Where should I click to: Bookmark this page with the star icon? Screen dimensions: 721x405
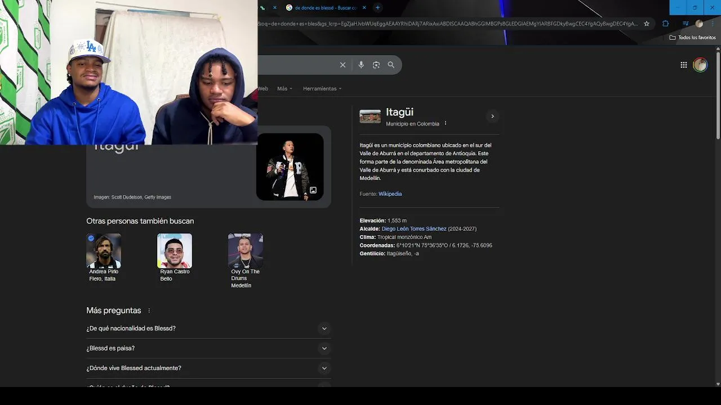(x=647, y=24)
